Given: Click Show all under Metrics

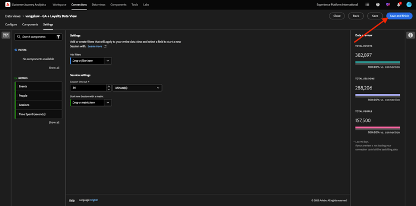Looking at the screenshot, I should click(x=54, y=123).
